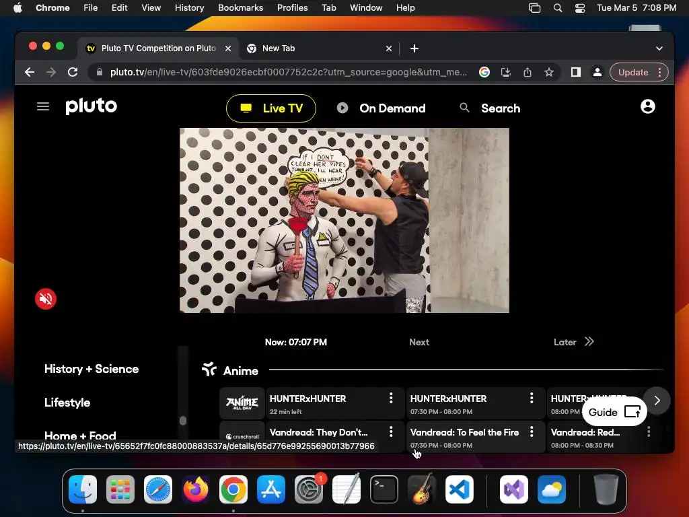Open Spotlight search in menu bar
The image size is (689, 517).
tap(558, 8)
